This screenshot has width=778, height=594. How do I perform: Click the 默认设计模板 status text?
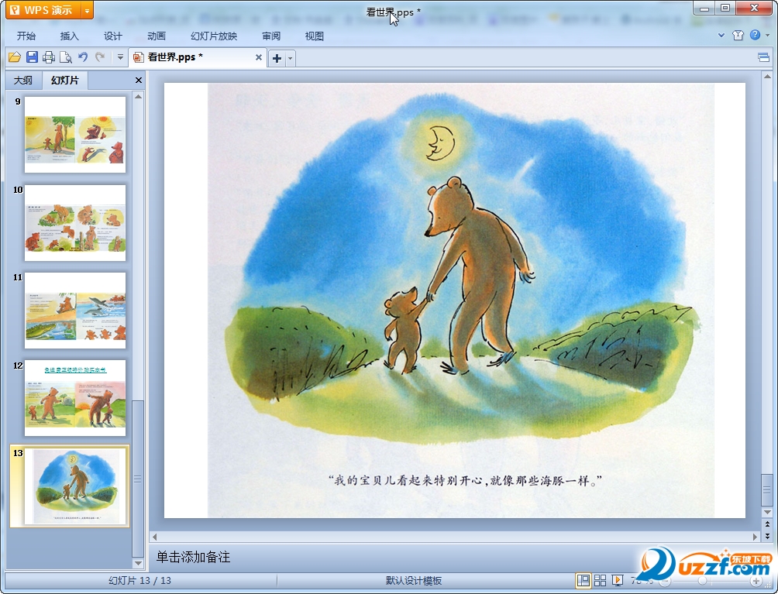(414, 581)
